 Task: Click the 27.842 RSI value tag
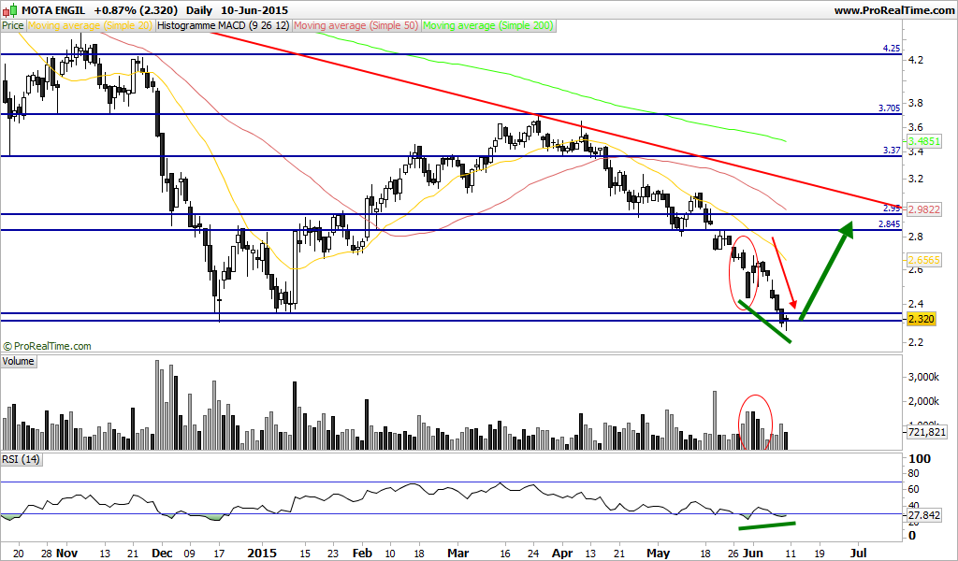click(x=923, y=516)
